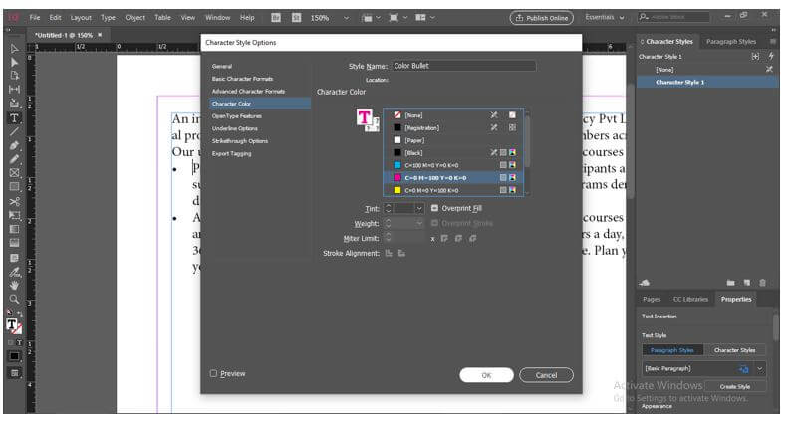Viewport: 791px width, 423px height.
Task: Click the Create Style button
Action: point(735,387)
